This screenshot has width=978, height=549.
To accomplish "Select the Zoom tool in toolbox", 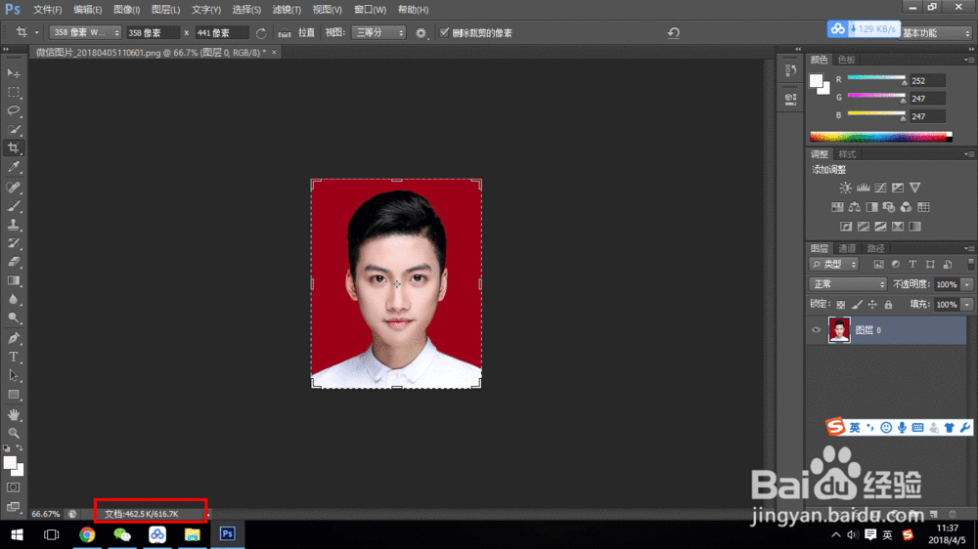I will click(14, 432).
